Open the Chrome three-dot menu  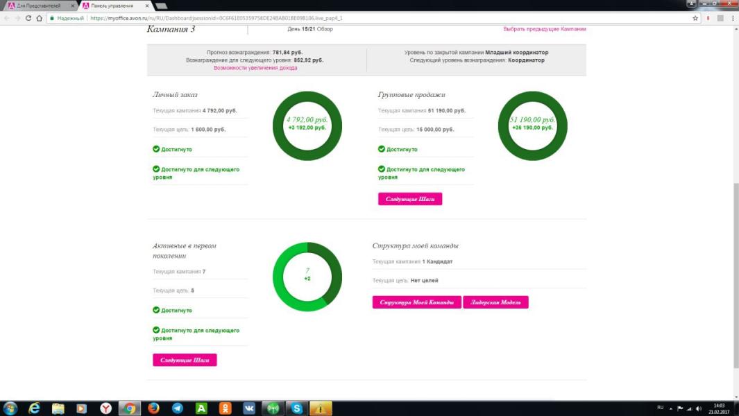(732, 18)
